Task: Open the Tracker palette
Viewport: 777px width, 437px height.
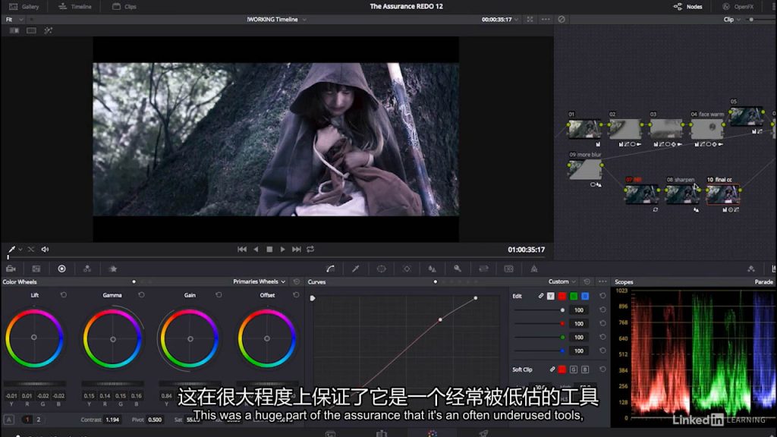Action: click(407, 269)
